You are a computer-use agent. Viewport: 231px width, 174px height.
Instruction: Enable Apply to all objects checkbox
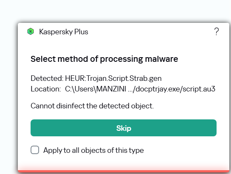click(x=35, y=150)
